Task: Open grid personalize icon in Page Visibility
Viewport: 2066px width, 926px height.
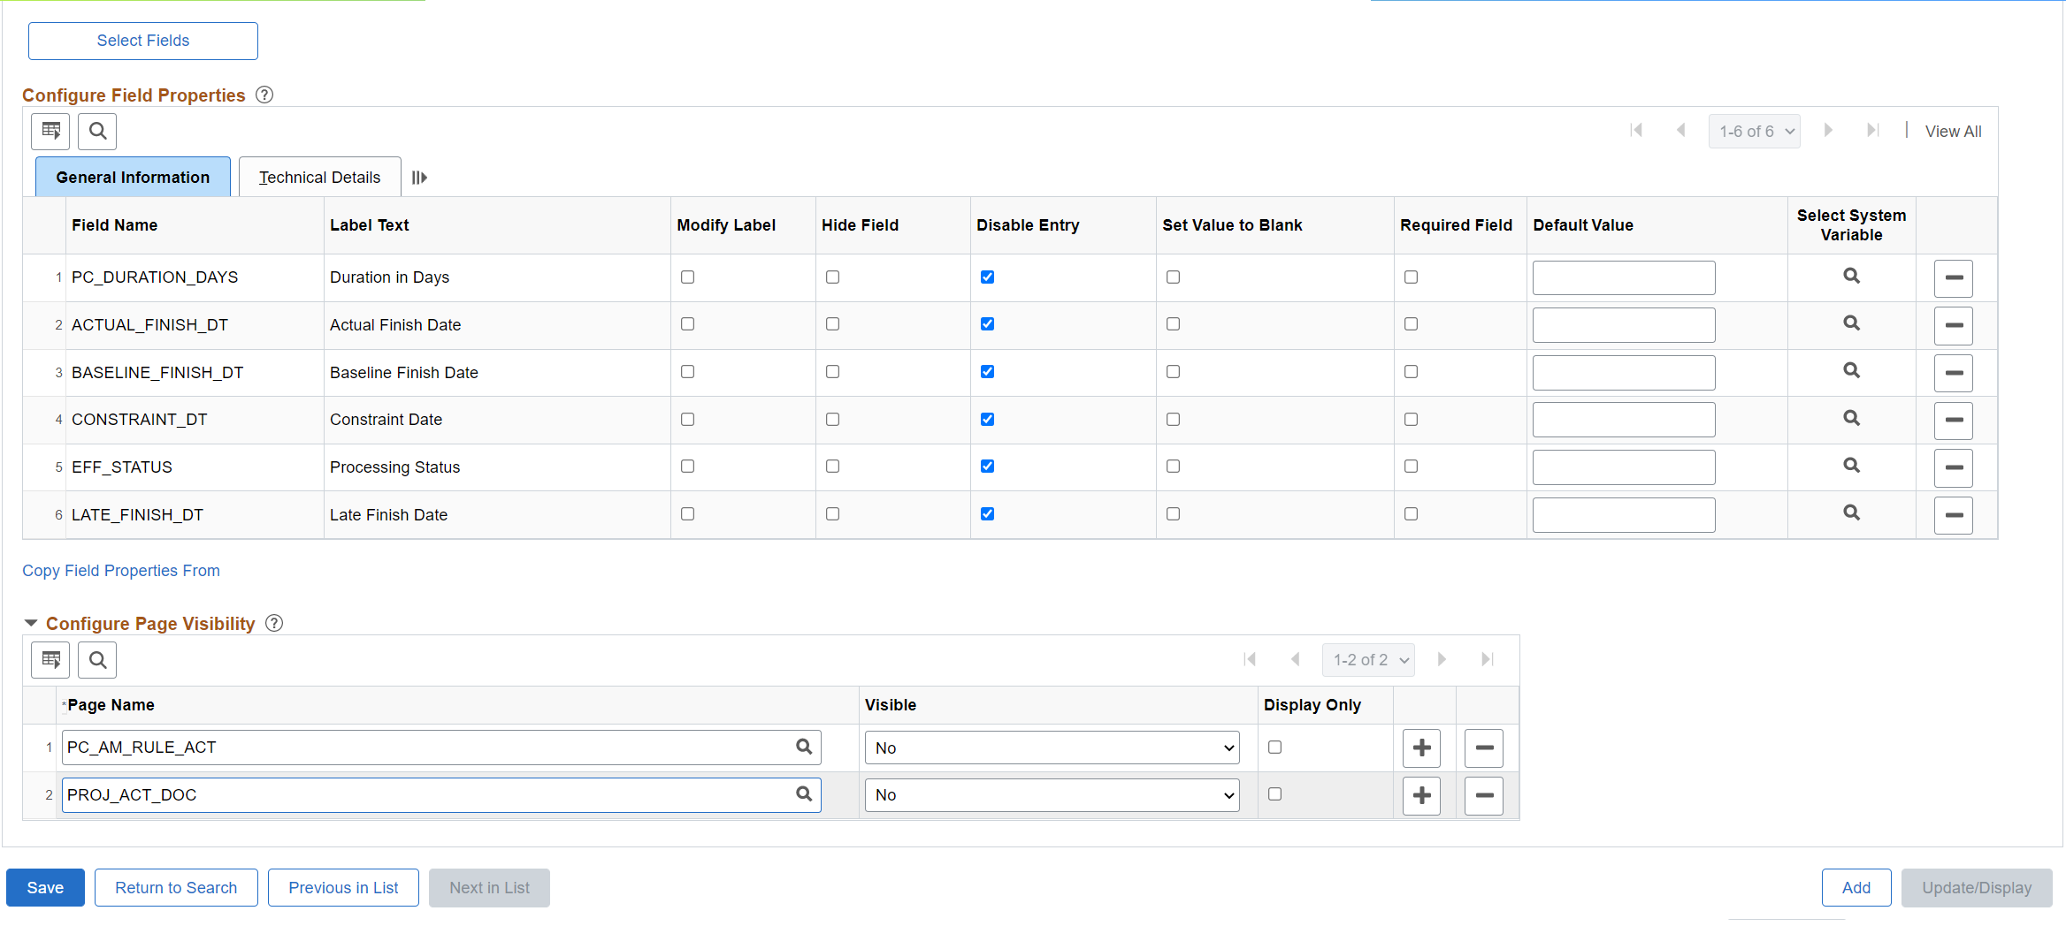Action: point(50,660)
